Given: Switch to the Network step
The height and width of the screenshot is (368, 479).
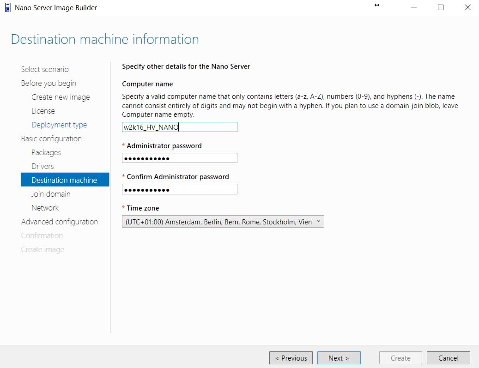Looking at the screenshot, I should point(45,208).
